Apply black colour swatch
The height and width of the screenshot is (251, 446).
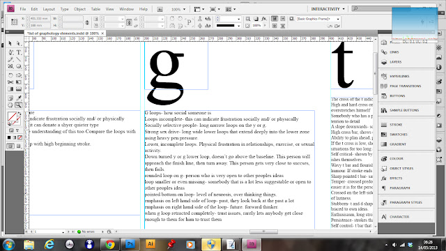(x=9, y=137)
